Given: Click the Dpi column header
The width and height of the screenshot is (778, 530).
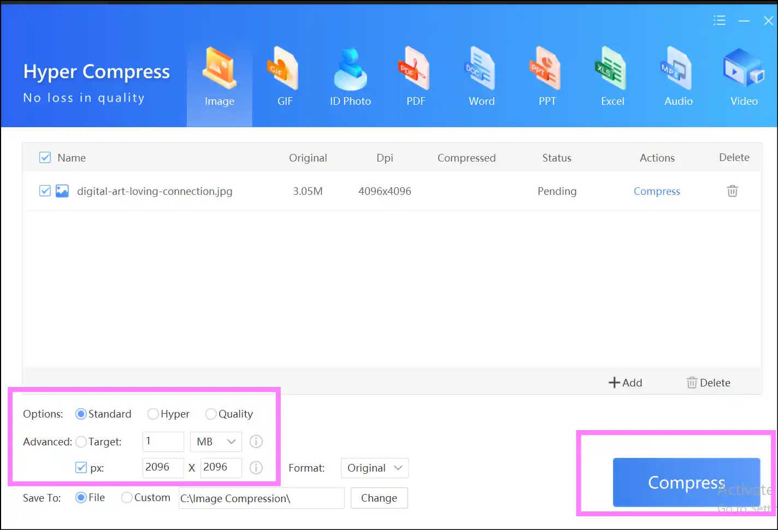Looking at the screenshot, I should pos(385,158).
